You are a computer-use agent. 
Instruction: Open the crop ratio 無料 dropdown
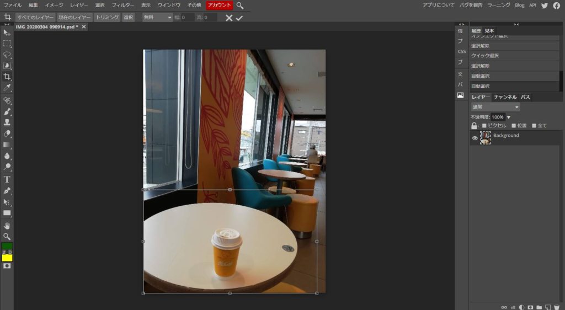click(x=157, y=17)
